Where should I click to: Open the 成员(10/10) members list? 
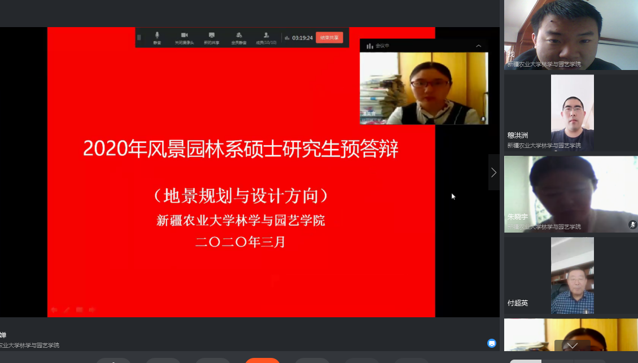click(266, 37)
